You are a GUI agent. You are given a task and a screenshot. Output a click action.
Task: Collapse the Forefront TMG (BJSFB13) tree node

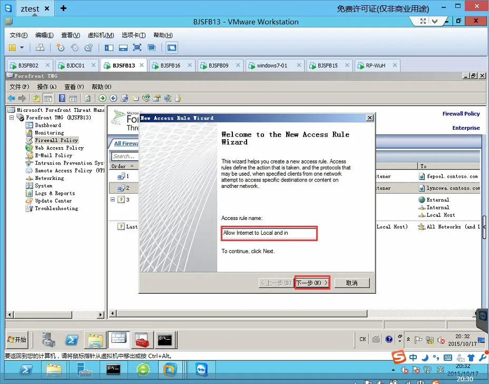pos(12,118)
